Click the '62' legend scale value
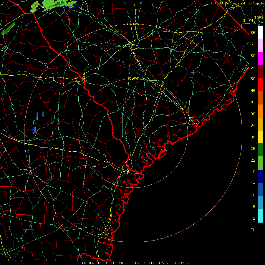The image size is (265, 265). pyautogui.click(x=253, y=44)
